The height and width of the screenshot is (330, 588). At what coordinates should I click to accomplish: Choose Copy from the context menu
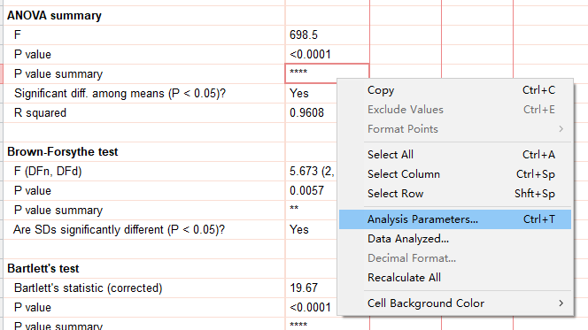tap(455, 90)
